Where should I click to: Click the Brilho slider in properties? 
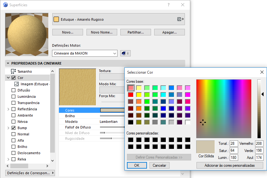coord(112,116)
